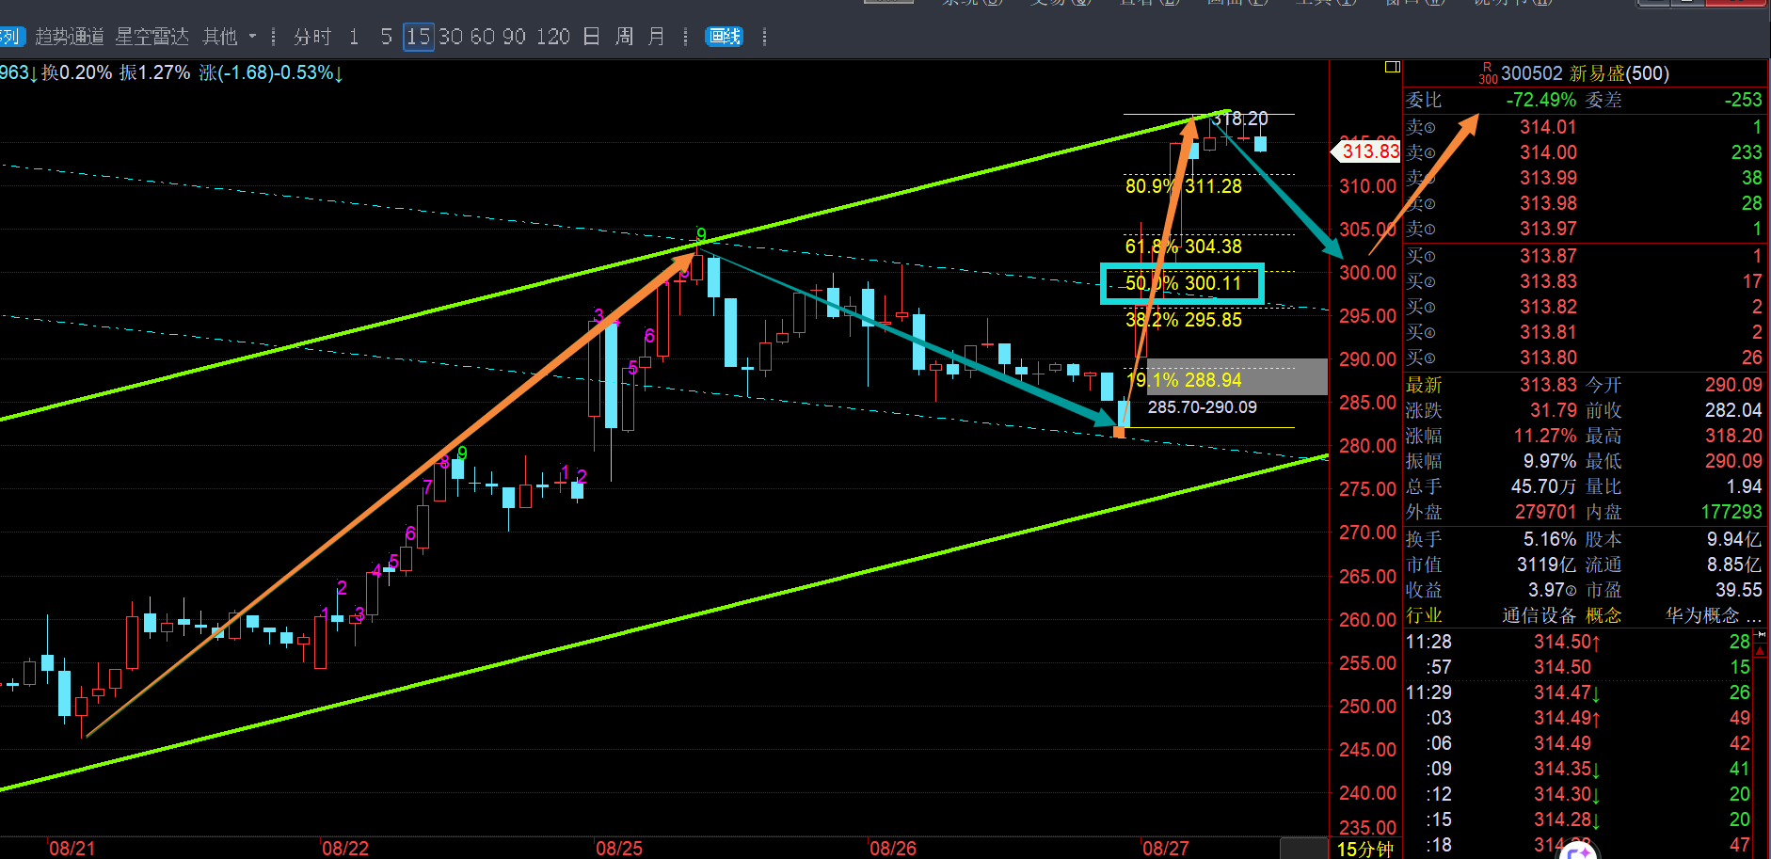This screenshot has width=1771, height=859.
Task: Open the 星空雷达 indicator
Action: pyautogui.click(x=152, y=37)
